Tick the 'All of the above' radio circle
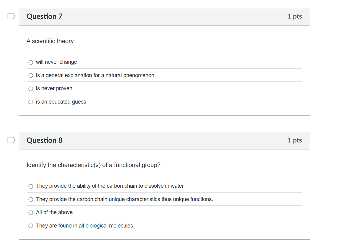The width and height of the screenshot is (343, 243). click(31, 213)
